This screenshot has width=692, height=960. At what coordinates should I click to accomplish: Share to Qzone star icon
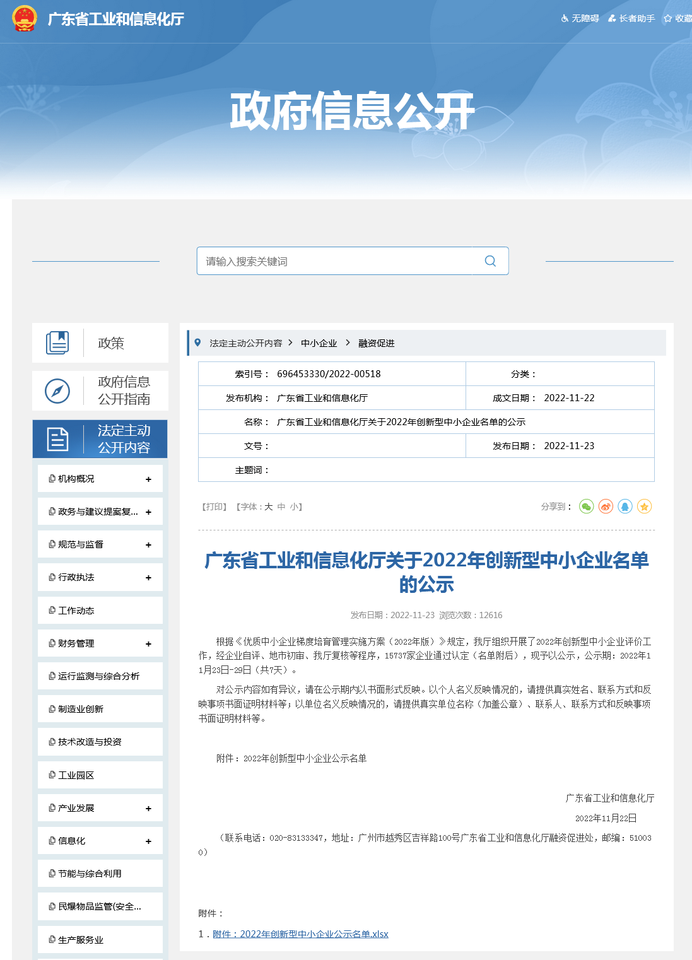(644, 506)
